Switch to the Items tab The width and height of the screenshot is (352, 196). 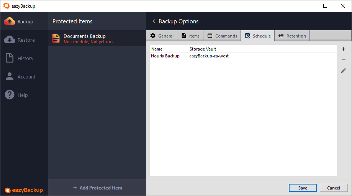(x=190, y=36)
